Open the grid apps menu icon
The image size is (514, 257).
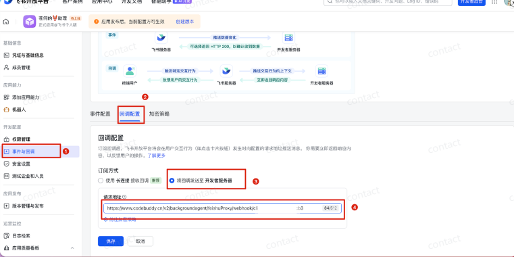coord(494,1)
